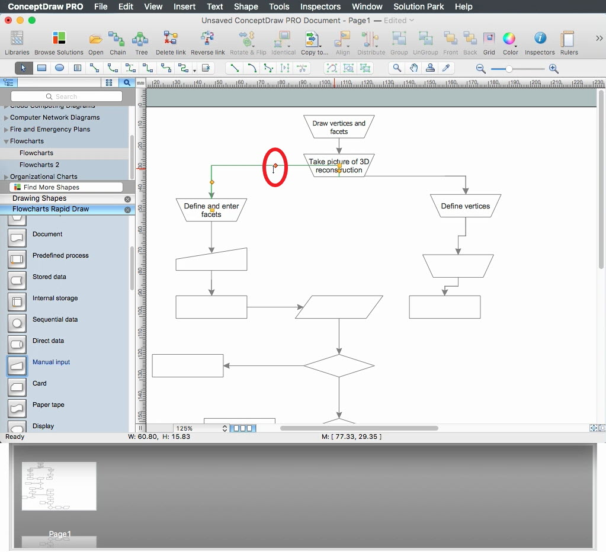
Task: Click the zoom slider handle
Action: tap(509, 69)
